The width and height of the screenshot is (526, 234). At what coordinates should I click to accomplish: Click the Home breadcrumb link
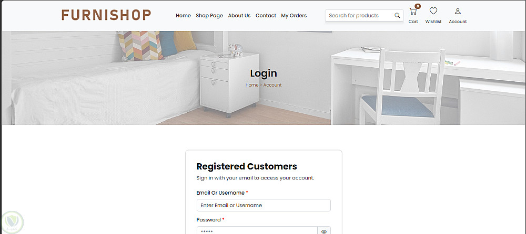pyautogui.click(x=251, y=85)
